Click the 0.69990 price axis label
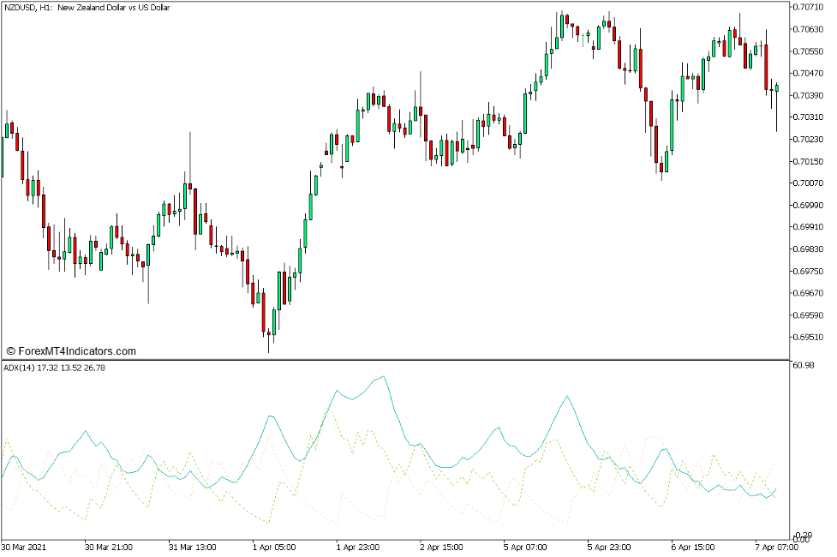 pyautogui.click(x=808, y=206)
